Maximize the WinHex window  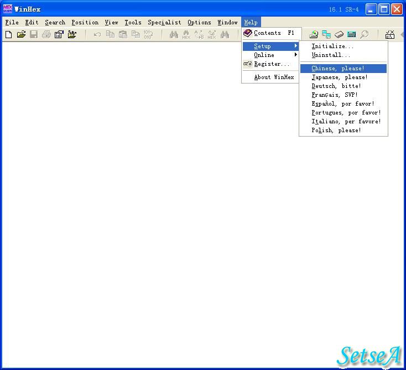[384, 9]
